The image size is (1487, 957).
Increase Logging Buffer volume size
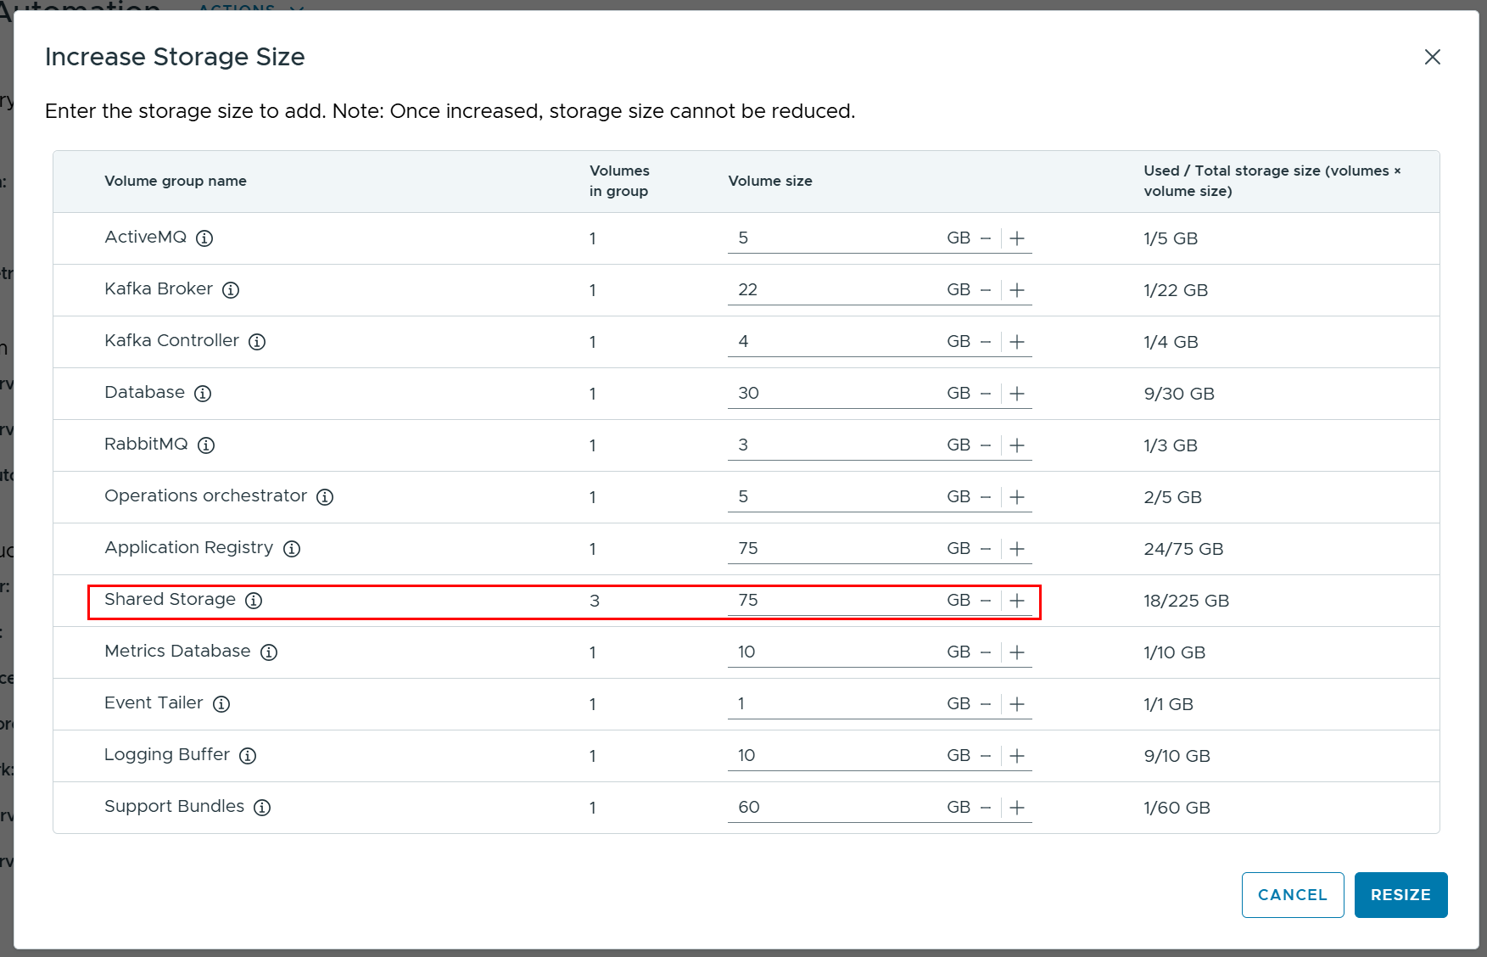coord(1017,756)
